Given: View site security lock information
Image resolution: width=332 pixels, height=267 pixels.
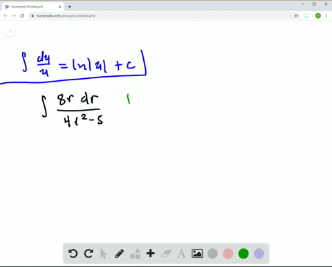Looking at the screenshot, I should coord(33,16).
